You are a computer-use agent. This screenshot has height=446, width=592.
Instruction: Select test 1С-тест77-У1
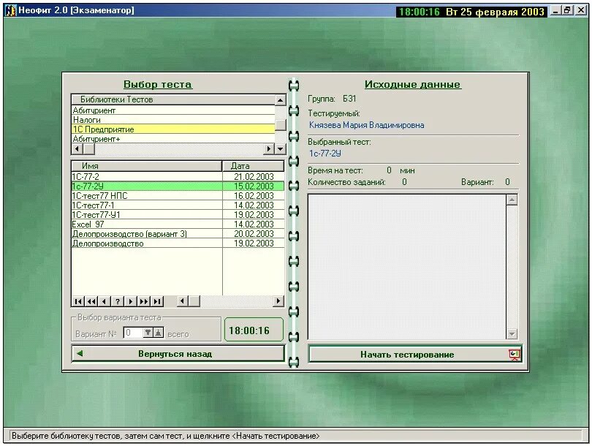click(x=147, y=214)
